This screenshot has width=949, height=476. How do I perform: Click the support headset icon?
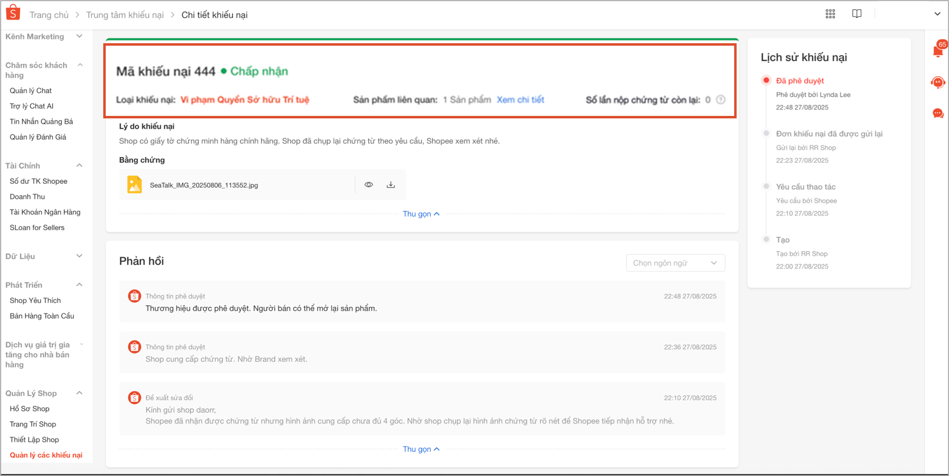coord(938,83)
